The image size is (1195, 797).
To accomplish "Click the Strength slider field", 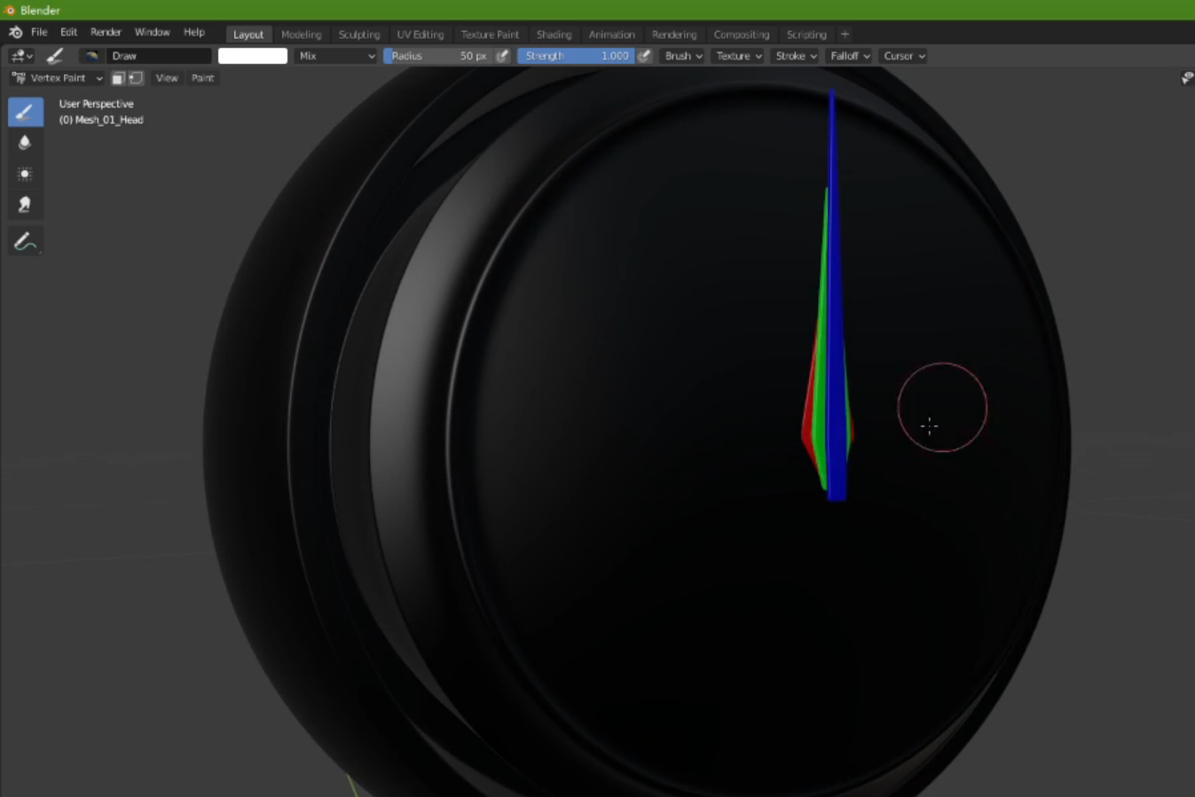I will (577, 56).
